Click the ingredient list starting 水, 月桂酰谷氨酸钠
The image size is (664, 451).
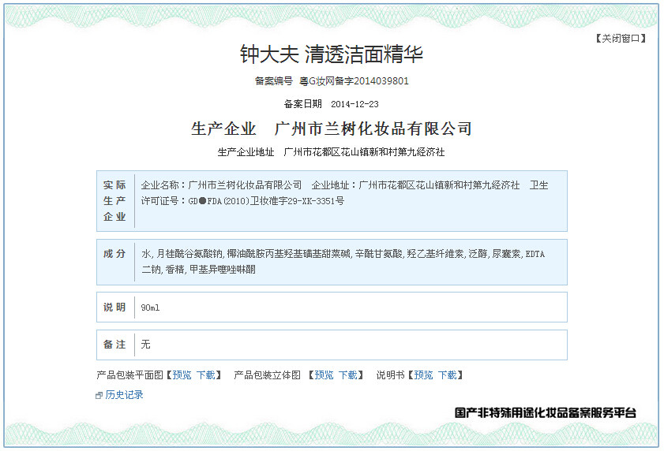click(x=343, y=262)
